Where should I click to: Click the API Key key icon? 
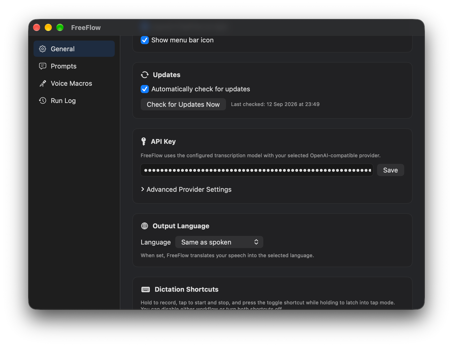tap(144, 142)
